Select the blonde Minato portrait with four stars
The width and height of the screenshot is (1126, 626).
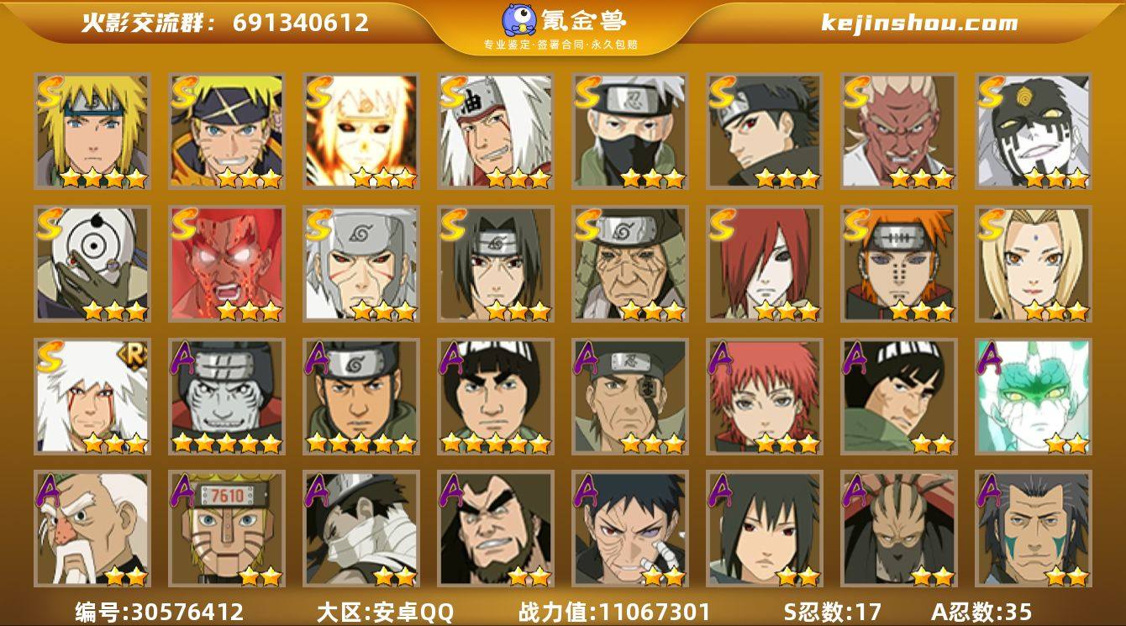92,131
